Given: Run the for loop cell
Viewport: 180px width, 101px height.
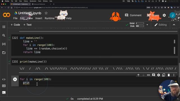Looking at the screenshot, I should 15,79.
